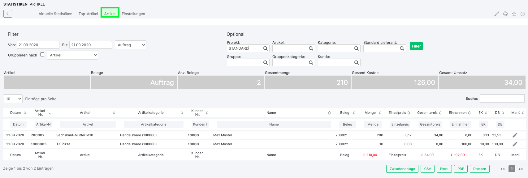The width and height of the screenshot is (528, 178).
Task: Click magnifier icon in Kategorie field
Action: pyautogui.click(x=356, y=48)
